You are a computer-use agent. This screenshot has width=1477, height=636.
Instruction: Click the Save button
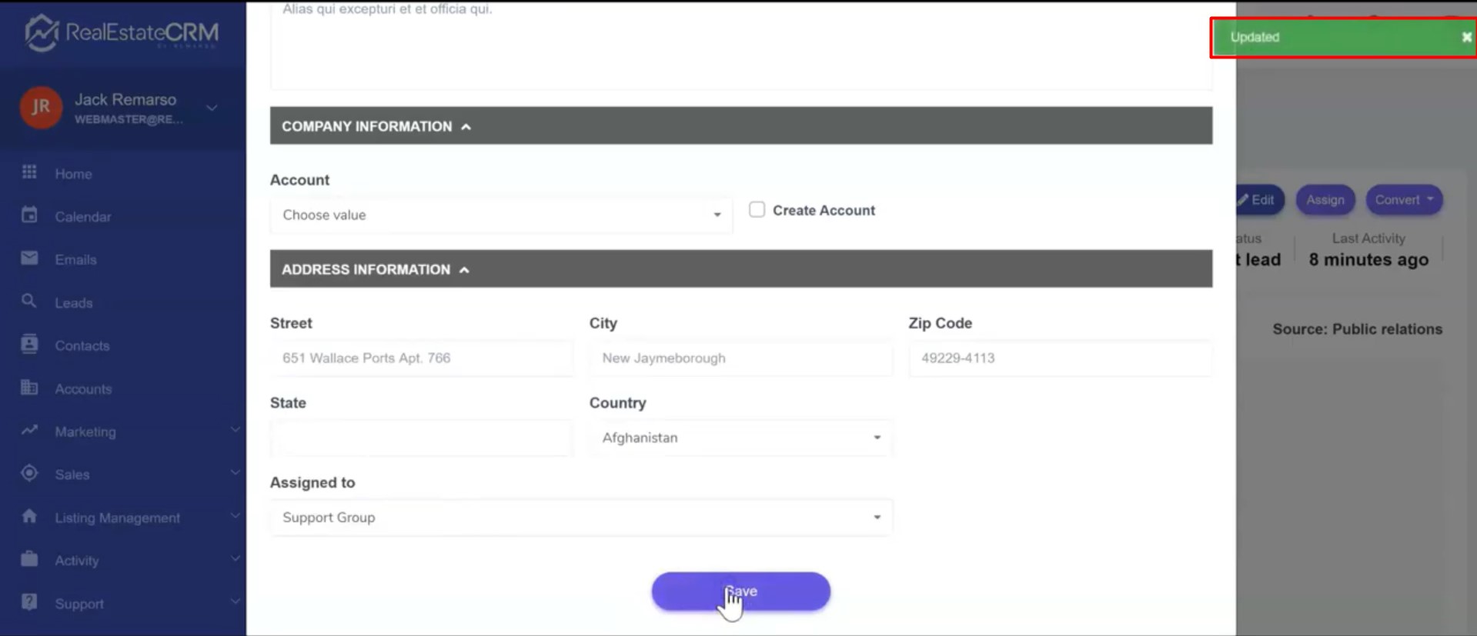(x=740, y=591)
